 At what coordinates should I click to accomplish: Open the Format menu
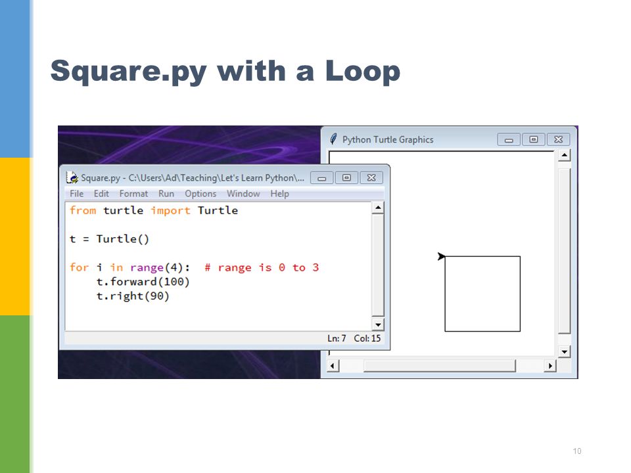click(133, 194)
